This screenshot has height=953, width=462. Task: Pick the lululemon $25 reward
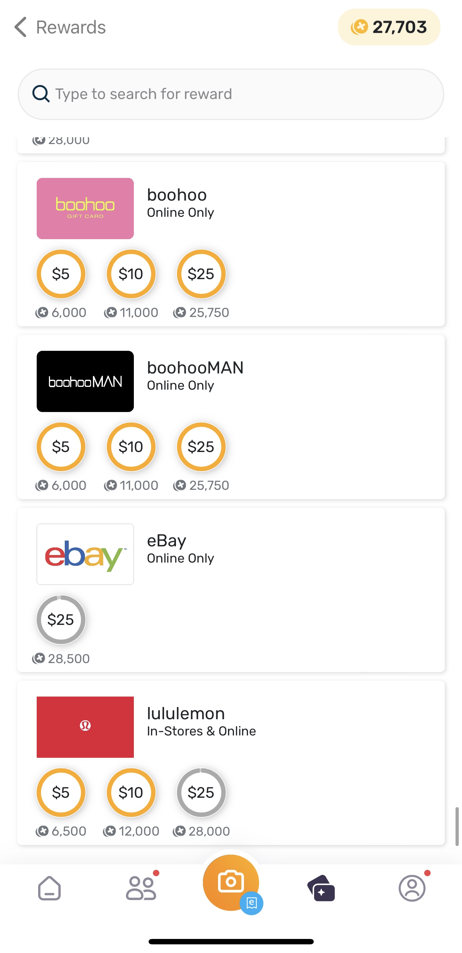[201, 792]
